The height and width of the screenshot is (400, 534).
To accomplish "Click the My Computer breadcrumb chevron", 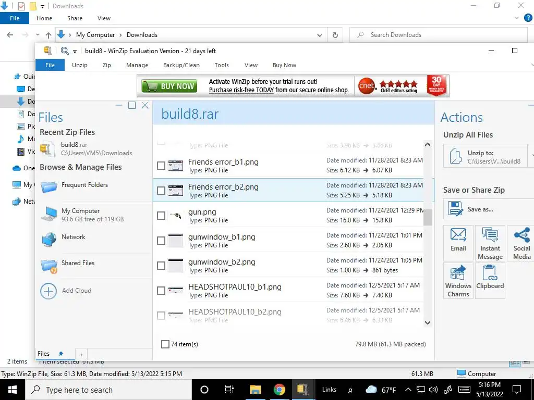I will [x=120, y=35].
